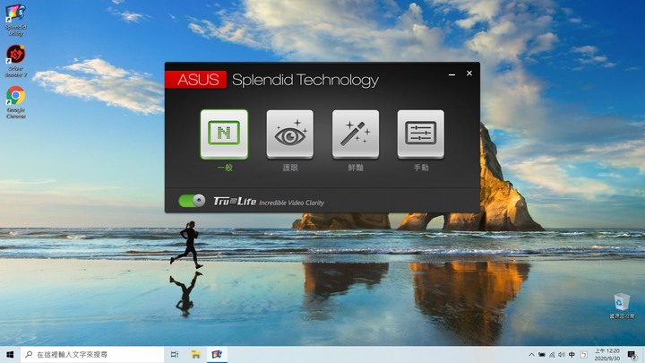Click the TruLife Incredible Video Clarity text
The height and width of the screenshot is (363, 645).
(x=269, y=202)
